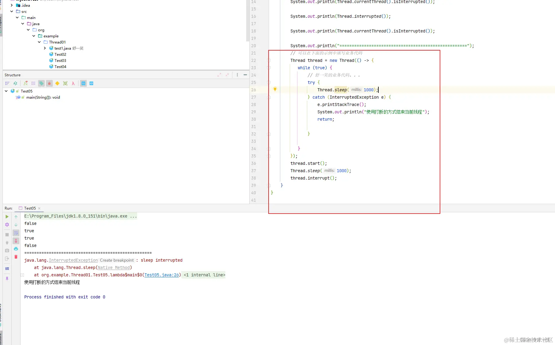Toggle the yellow diamond properties filter
The width and height of the screenshot is (555, 345).
click(57, 83)
